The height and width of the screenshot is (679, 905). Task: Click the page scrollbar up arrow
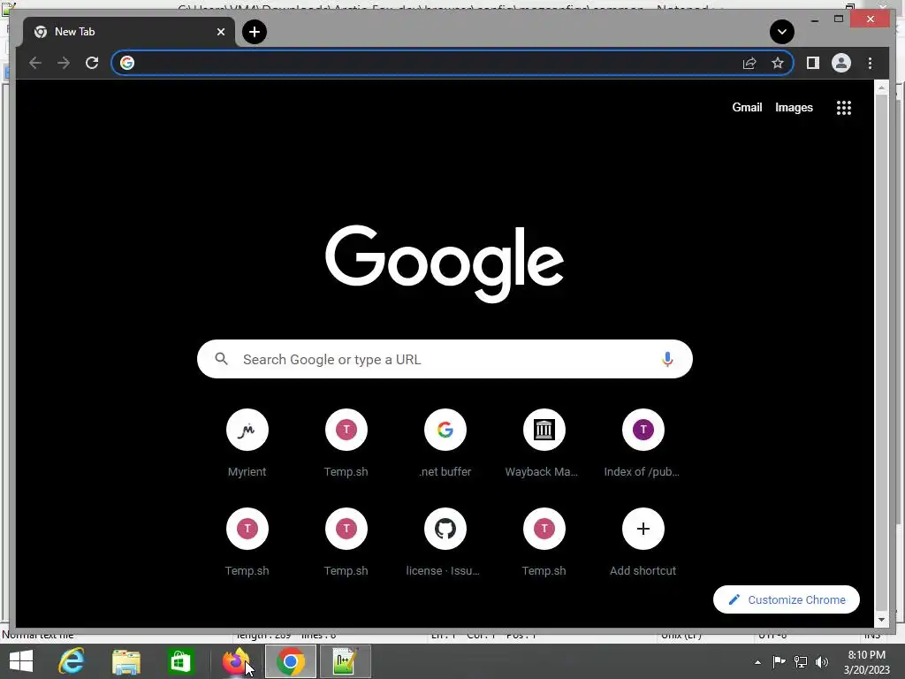(881, 88)
